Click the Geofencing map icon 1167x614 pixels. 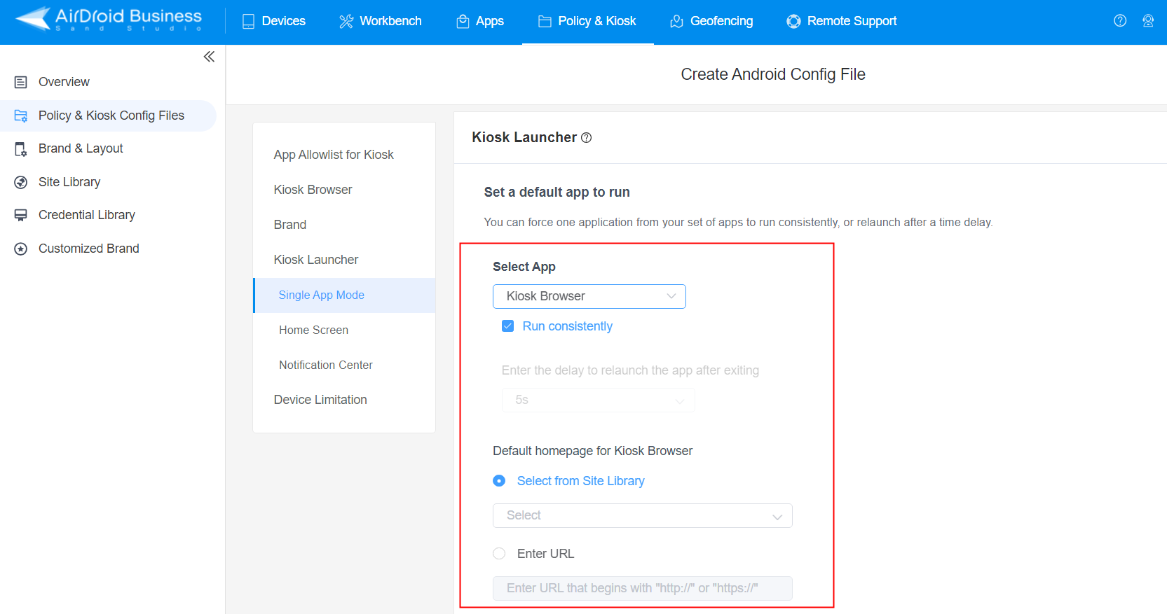(x=676, y=22)
